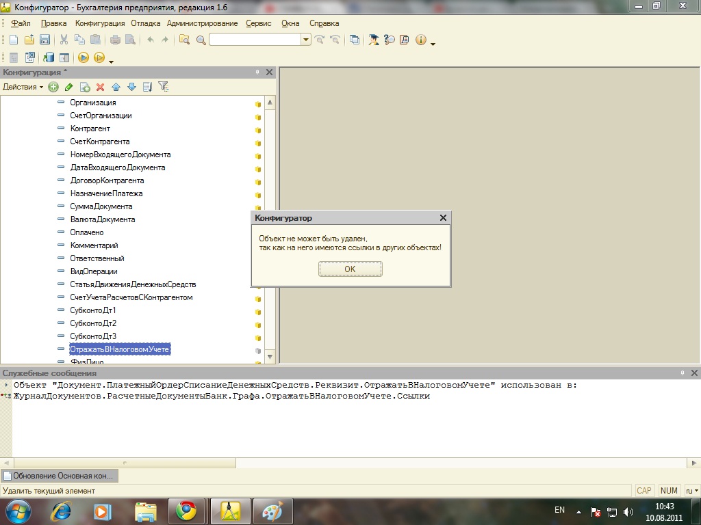This screenshot has width=701, height=525.
Task: Toggle the pin on the Конфигурация panel
Action: (258, 72)
